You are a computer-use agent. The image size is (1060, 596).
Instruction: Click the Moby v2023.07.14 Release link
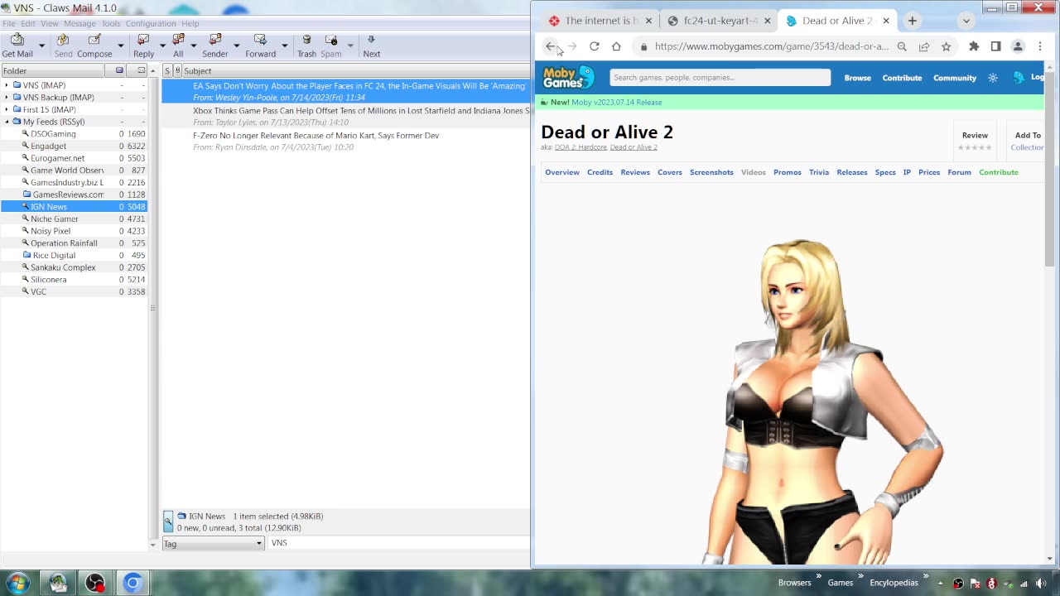pos(616,102)
